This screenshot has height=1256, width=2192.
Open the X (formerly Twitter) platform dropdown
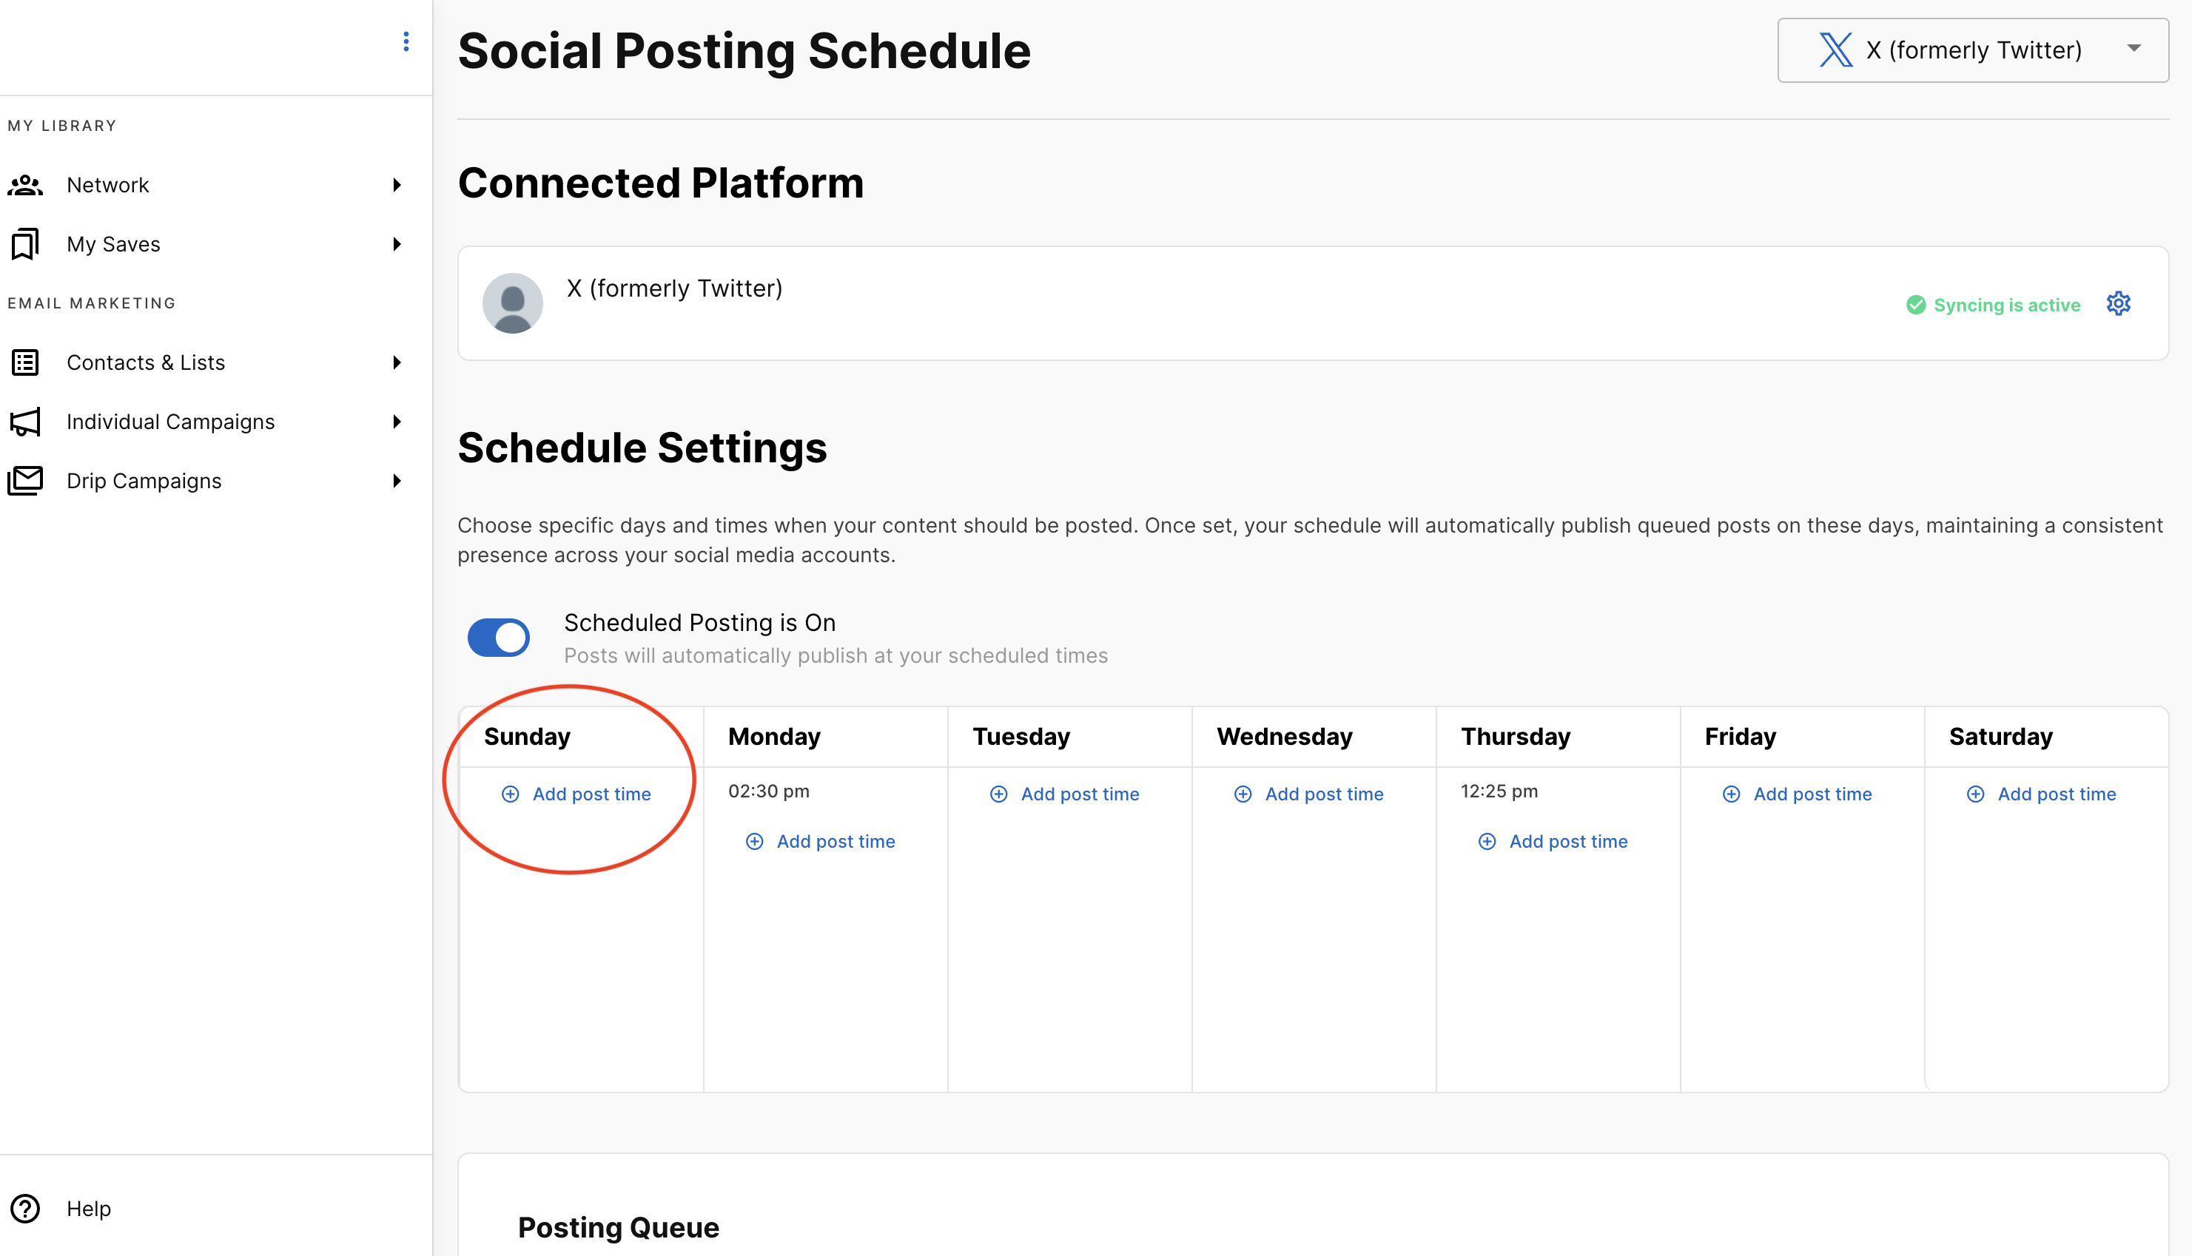[1973, 50]
